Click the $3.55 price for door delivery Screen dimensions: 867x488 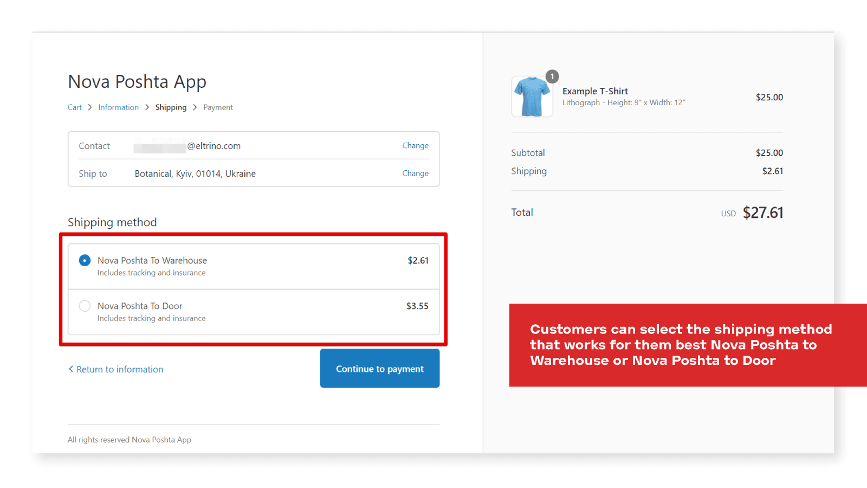tap(417, 306)
